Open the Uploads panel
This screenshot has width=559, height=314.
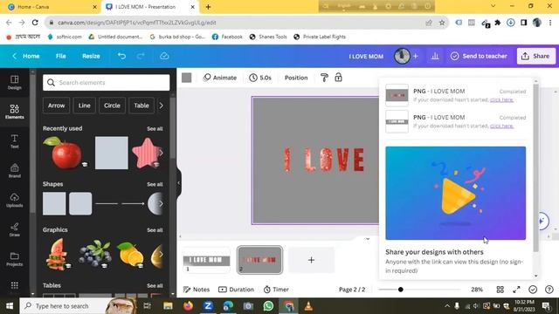pyautogui.click(x=15, y=200)
